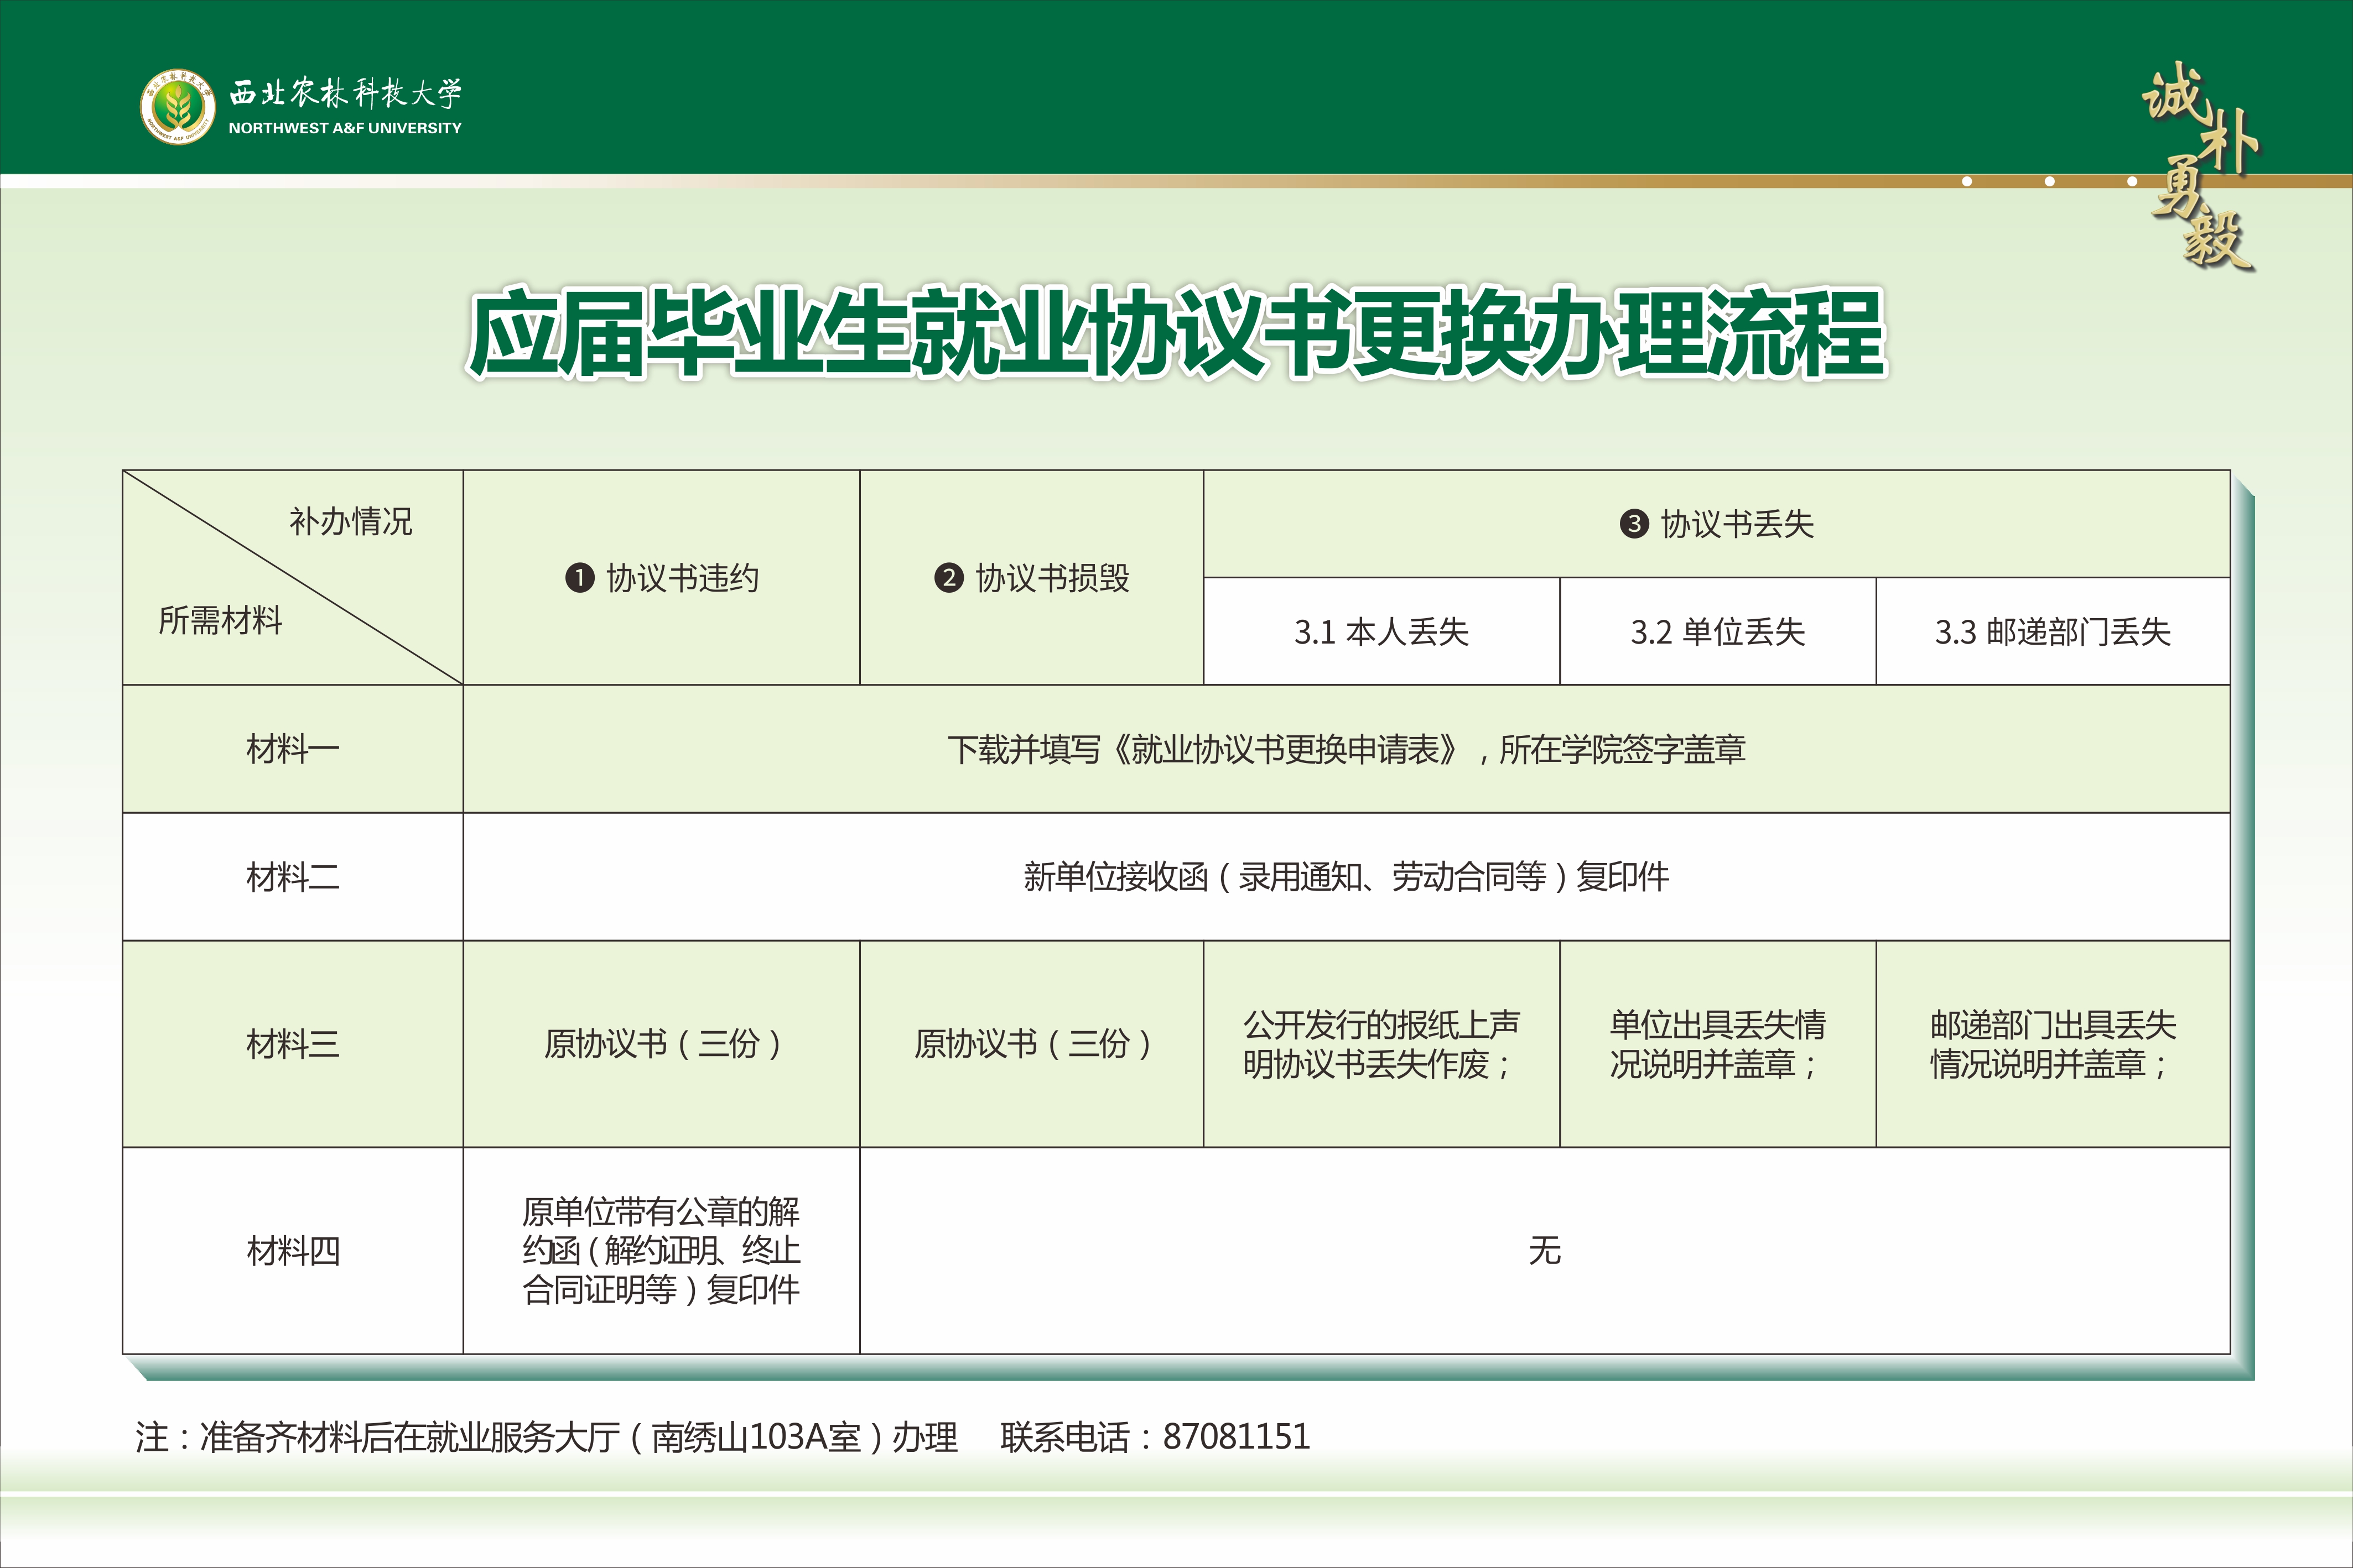Viewport: 2353px width, 1568px height.
Task: Select the 3.3 邮递部门丢失 sub-header
Action: pyautogui.click(x=2052, y=632)
